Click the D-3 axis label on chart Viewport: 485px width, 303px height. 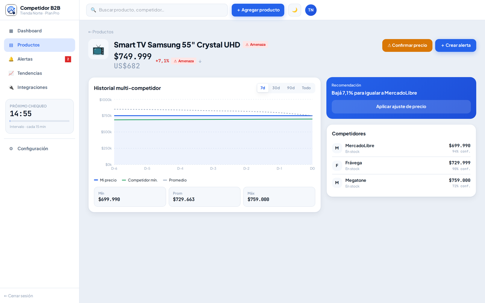(x=213, y=169)
